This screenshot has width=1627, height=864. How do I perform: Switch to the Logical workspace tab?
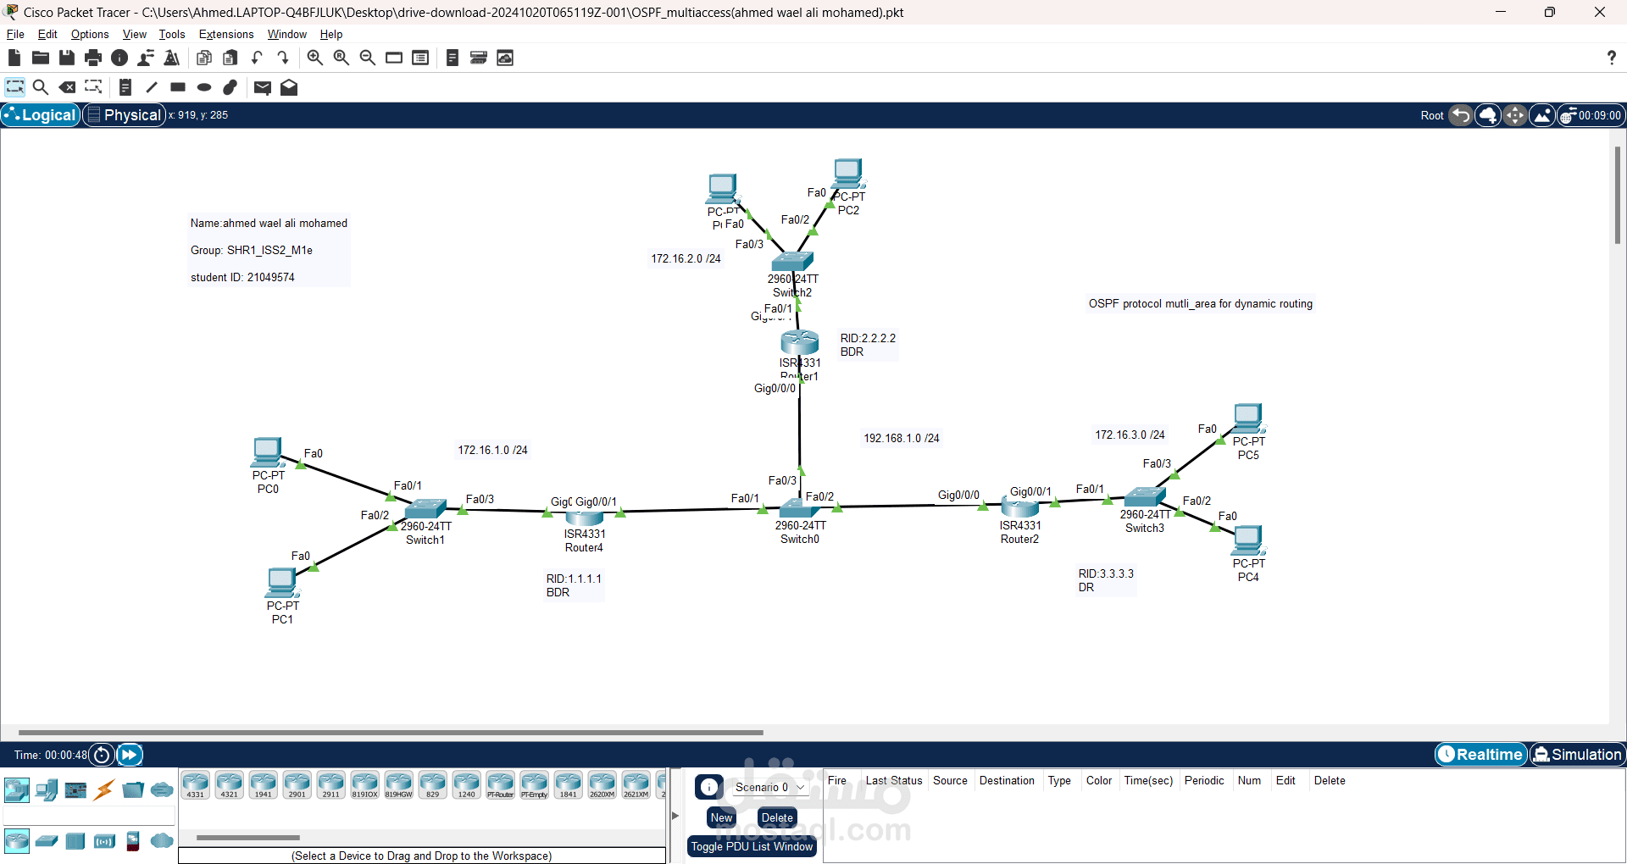pyautogui.click(x=41, y=115)
